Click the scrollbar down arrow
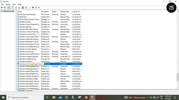Screen dimensions: 179x100 [178, 88]
